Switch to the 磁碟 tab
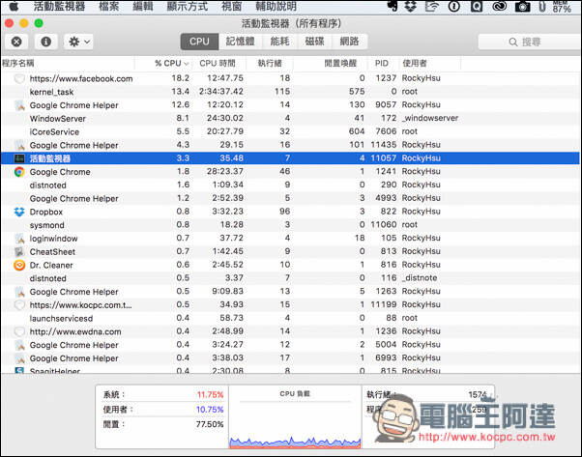This screenshot has height=457, width=582. (x=314, y=42)
